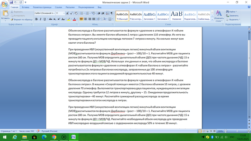
Task: Click the Format Painter brush icon
Action: click(12, 19)
